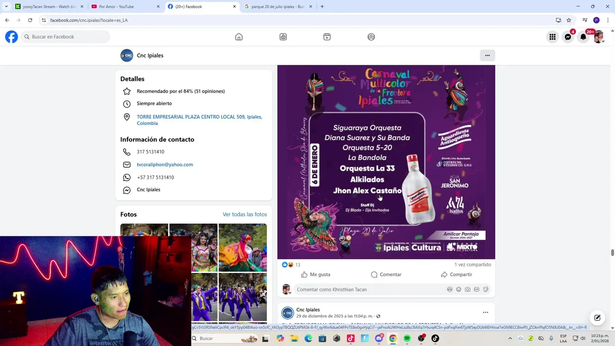
Task: Click phone number 317 5131410
Action: coord(150,152)
